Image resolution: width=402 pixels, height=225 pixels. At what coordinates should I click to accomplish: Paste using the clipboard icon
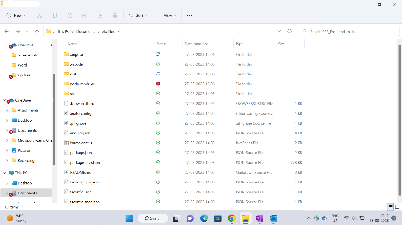click(70, 15)
